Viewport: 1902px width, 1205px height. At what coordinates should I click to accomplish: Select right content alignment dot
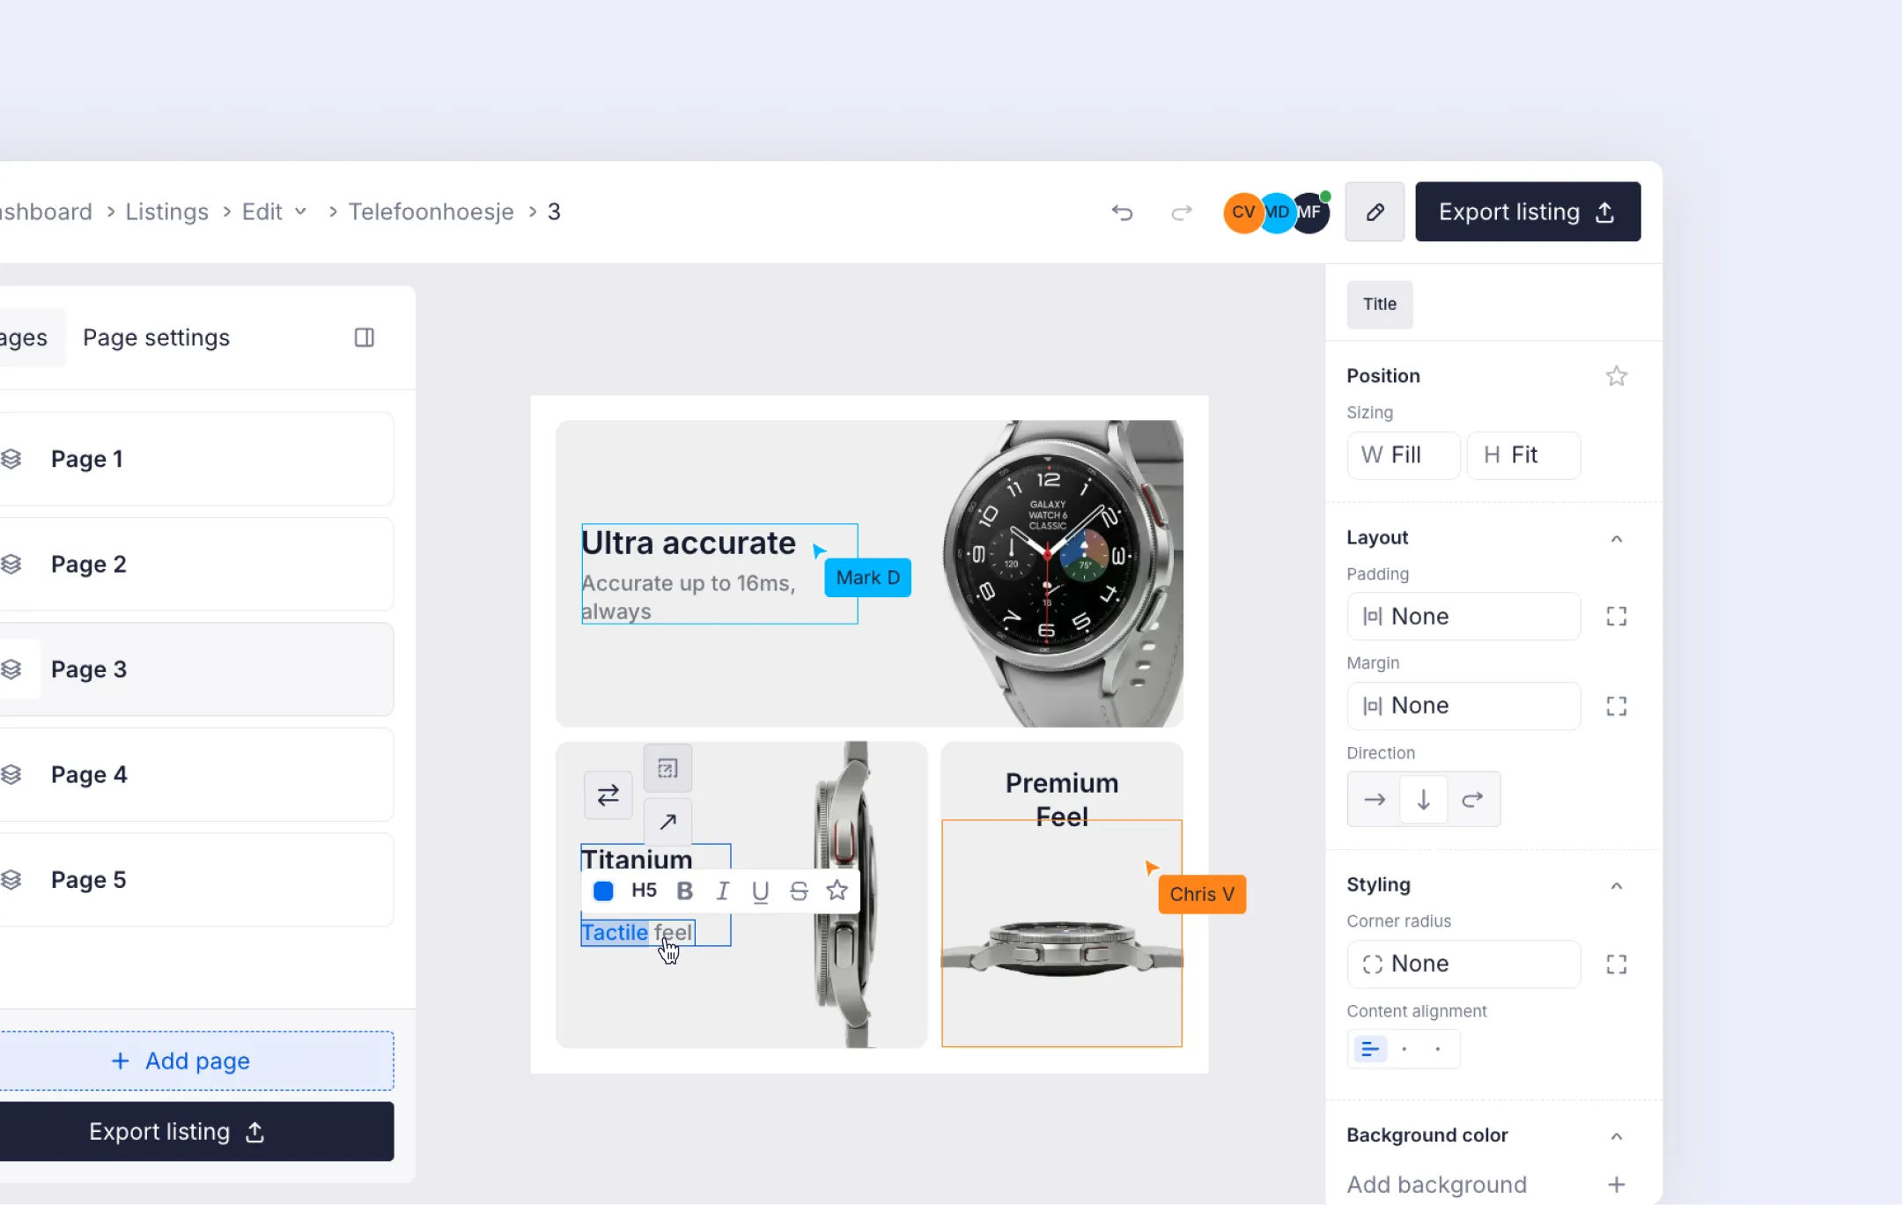click(1438, 1049)
